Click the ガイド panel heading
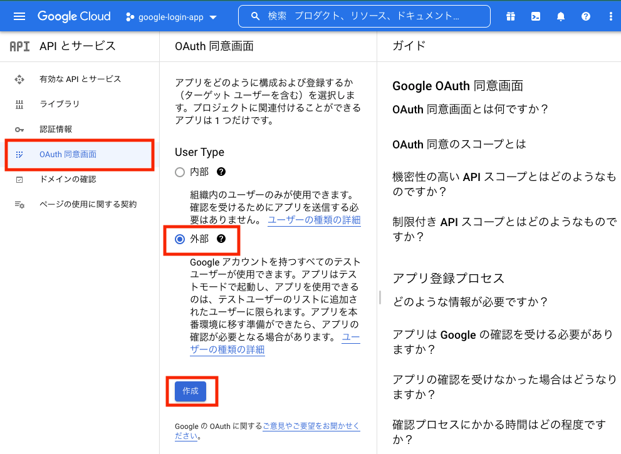The image size is (621, 454). pos(409,46)
